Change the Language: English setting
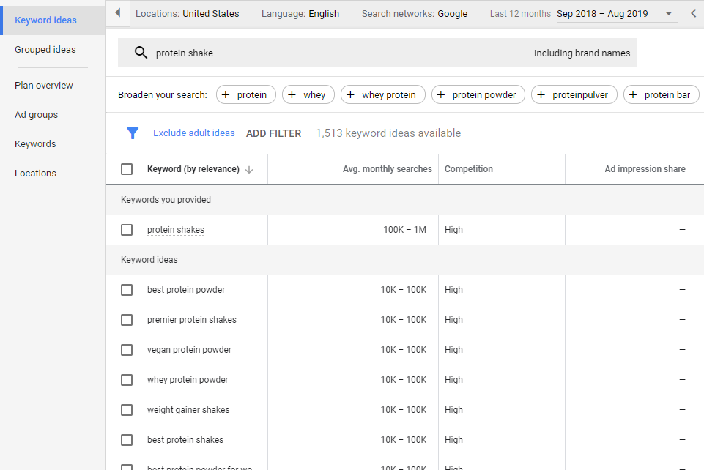 tap(300, 14)
